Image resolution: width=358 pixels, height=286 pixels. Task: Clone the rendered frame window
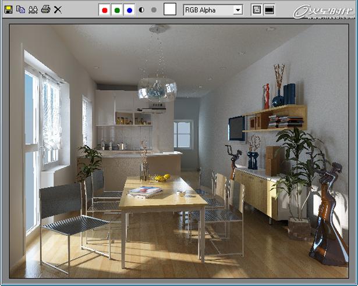33,9
